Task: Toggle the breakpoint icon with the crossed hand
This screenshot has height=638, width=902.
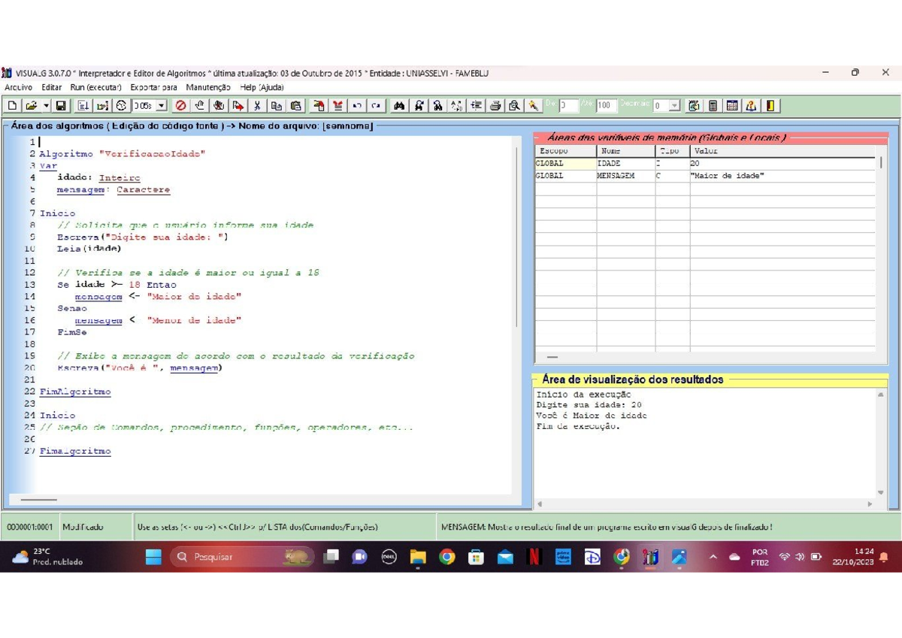Action: point(218,106)
